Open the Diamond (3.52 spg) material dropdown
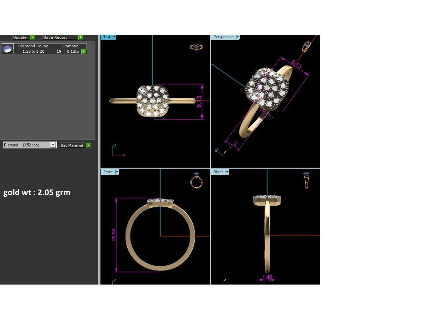Image resolution: width=424 pixels, height=318 pixels. point(29,145)
